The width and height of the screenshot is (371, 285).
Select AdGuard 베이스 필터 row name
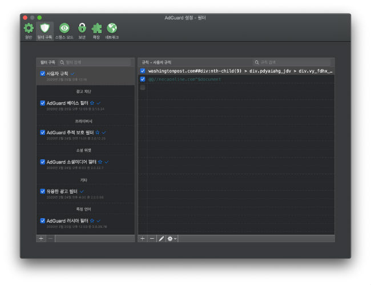coord(67,103)
